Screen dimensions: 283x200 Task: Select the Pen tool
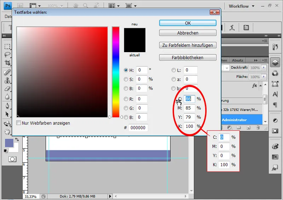click(x=7, y=106)
